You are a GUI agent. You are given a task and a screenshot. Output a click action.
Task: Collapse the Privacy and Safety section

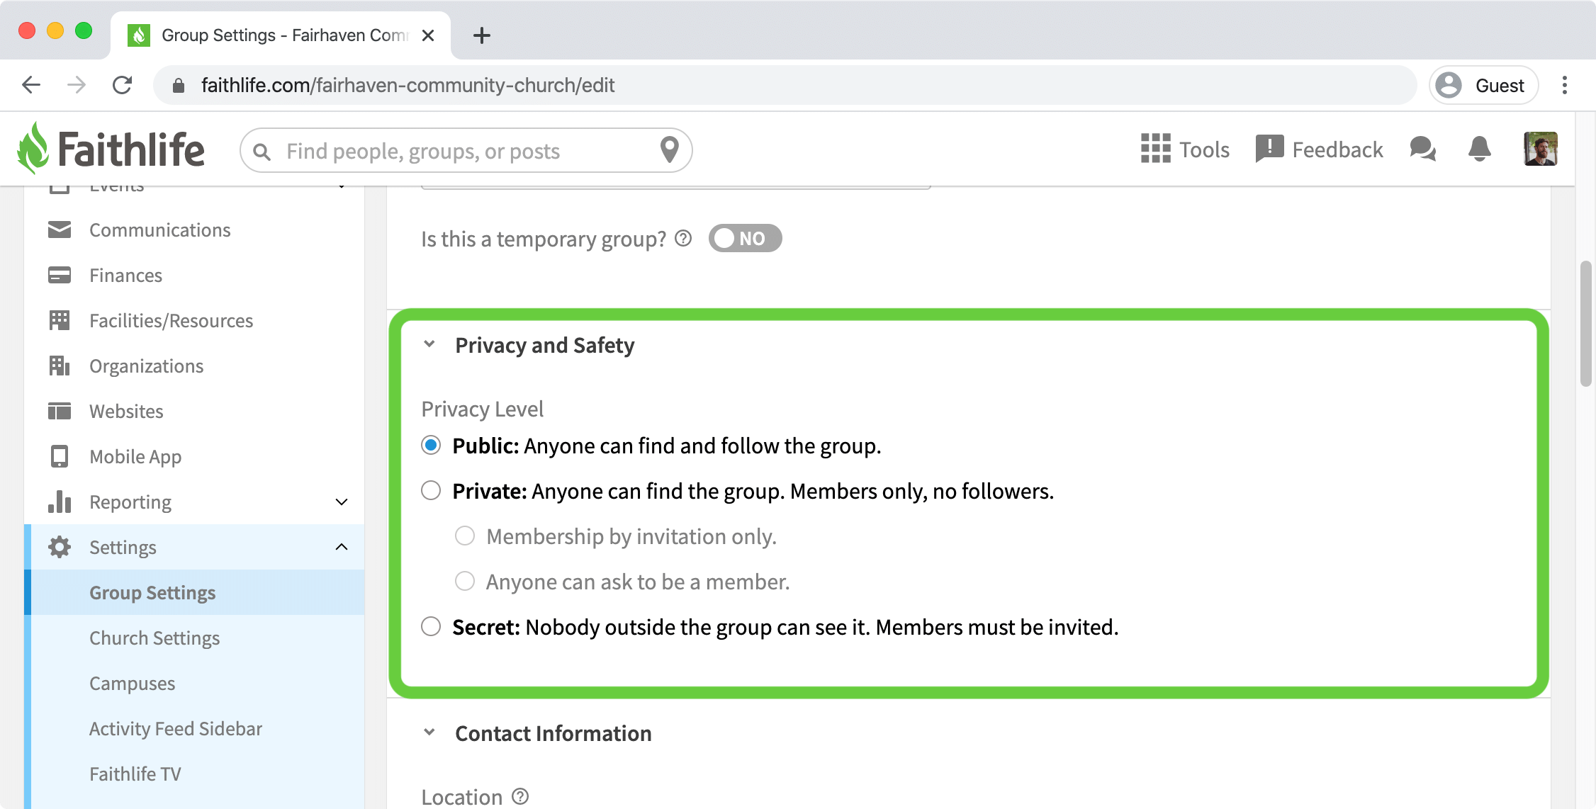pos(429,344)
